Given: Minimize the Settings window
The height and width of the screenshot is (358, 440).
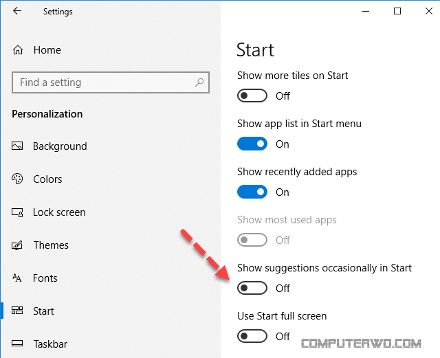Looking at the screenshot, I should 366,11.
